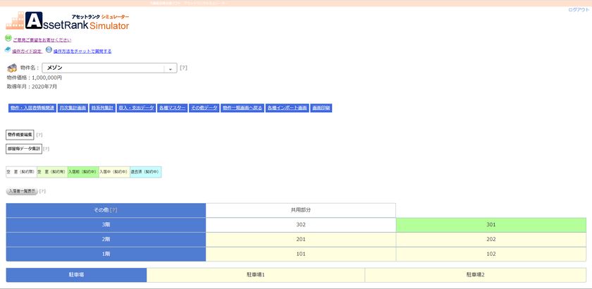
Task: Click the [?] help beside 物件概要編集
Action: pyautogui.click(x=39, y=135)
